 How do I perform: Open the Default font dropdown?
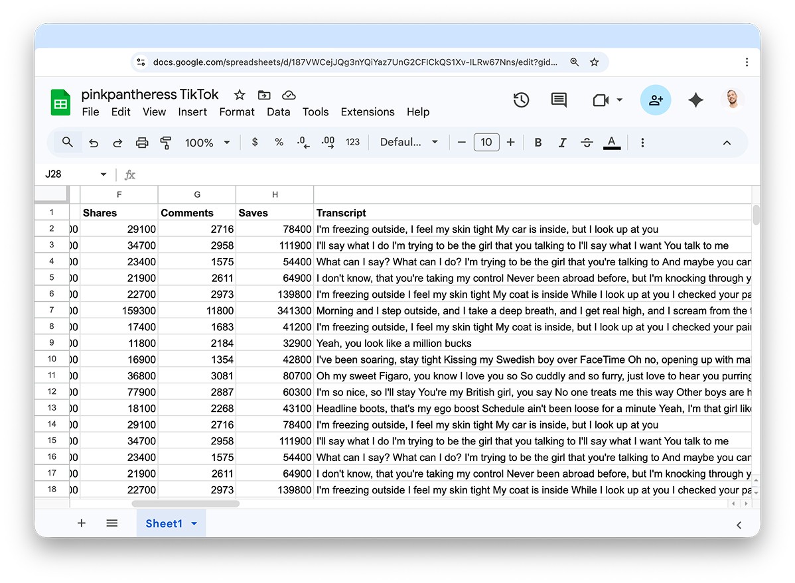point(409,143)
